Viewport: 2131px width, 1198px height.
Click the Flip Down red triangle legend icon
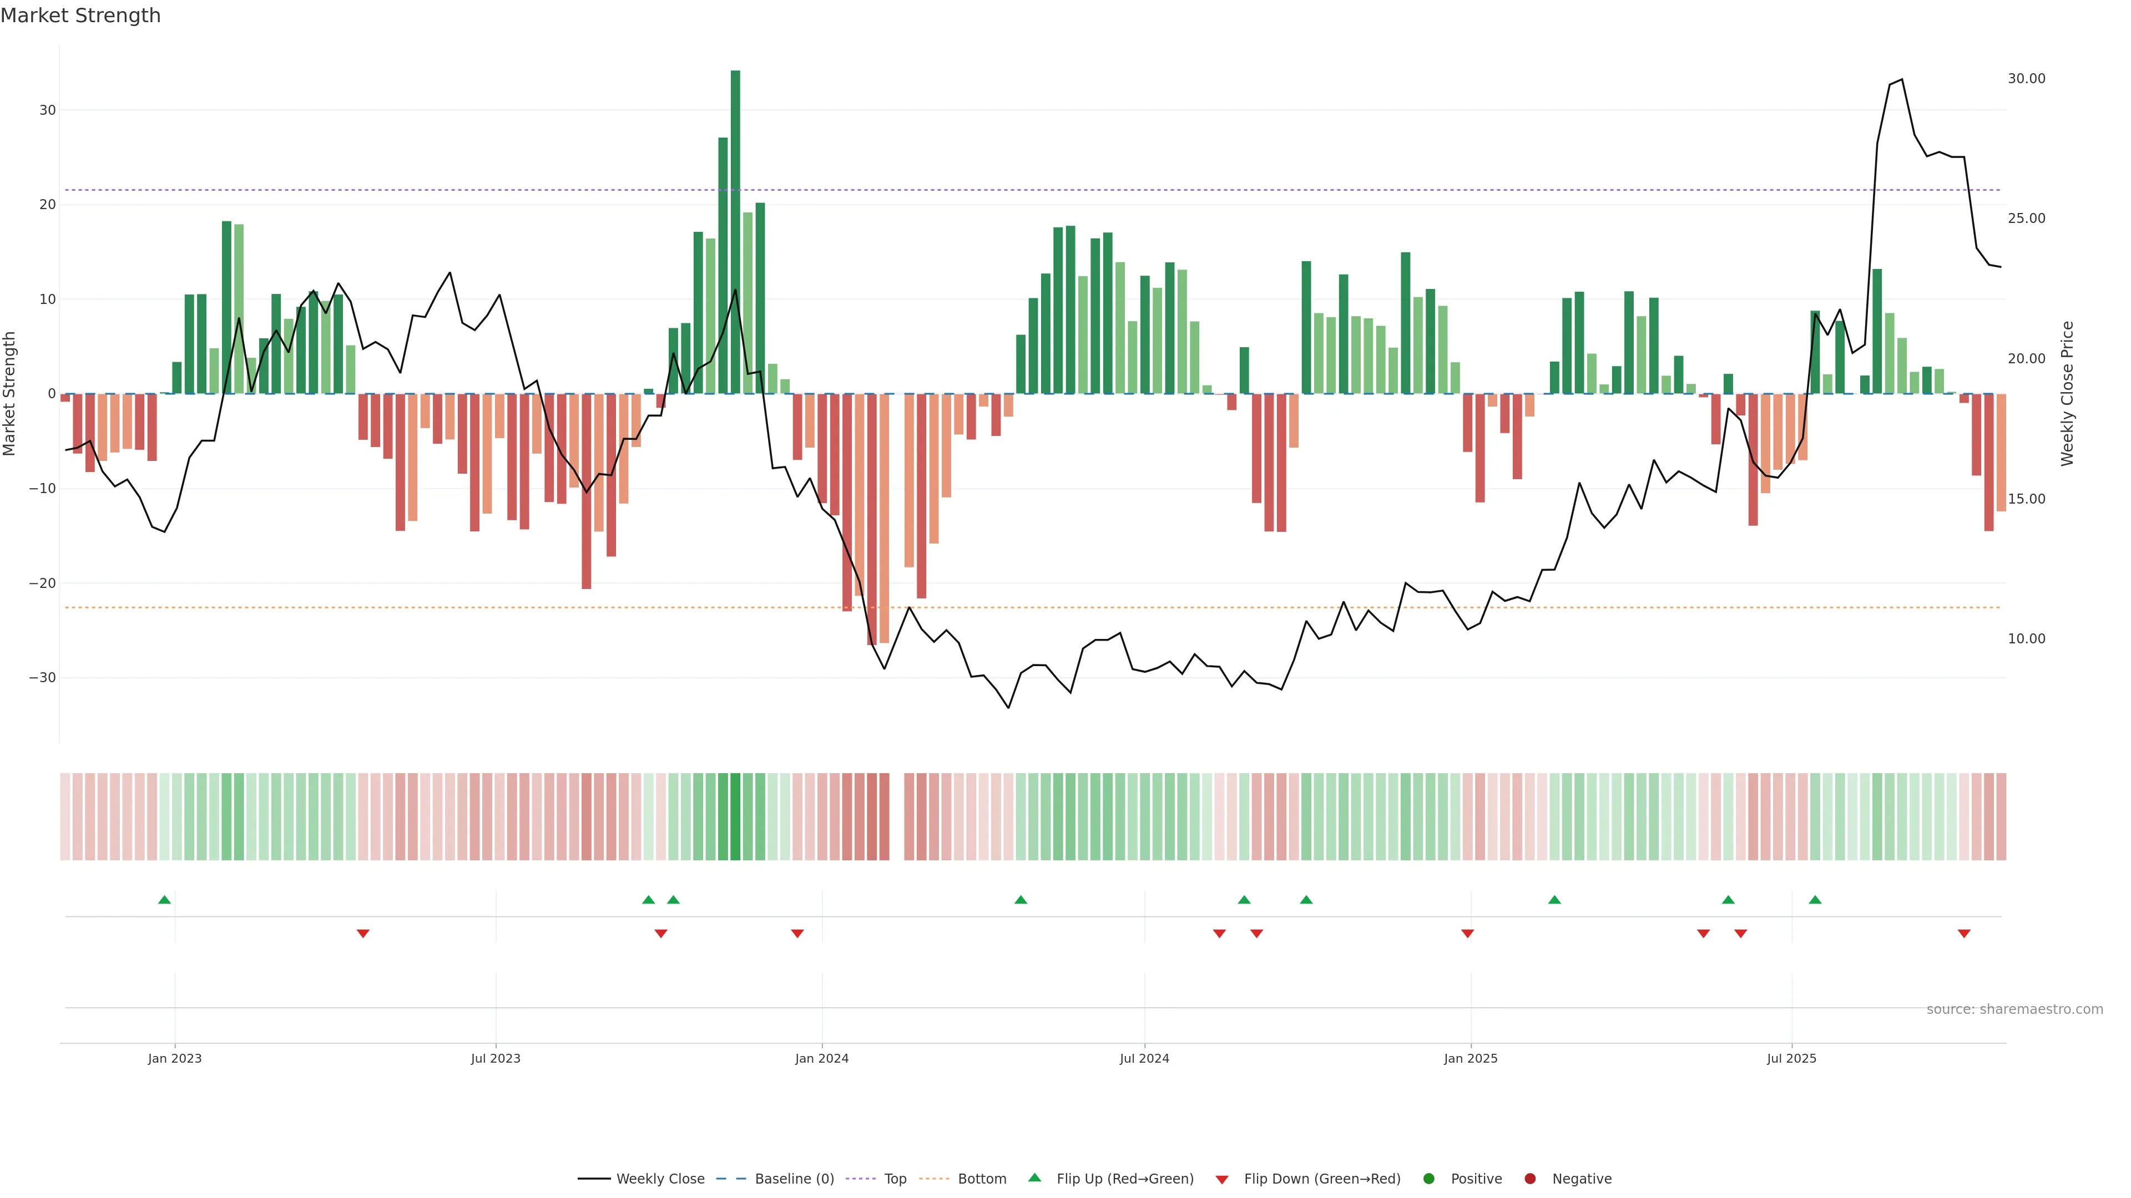click(x=1222, y=1179)
